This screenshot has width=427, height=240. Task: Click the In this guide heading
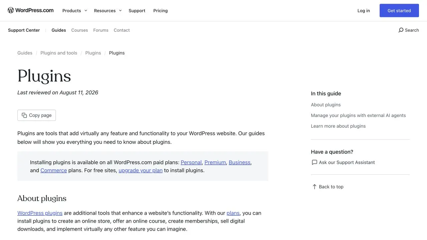point(326,94)
